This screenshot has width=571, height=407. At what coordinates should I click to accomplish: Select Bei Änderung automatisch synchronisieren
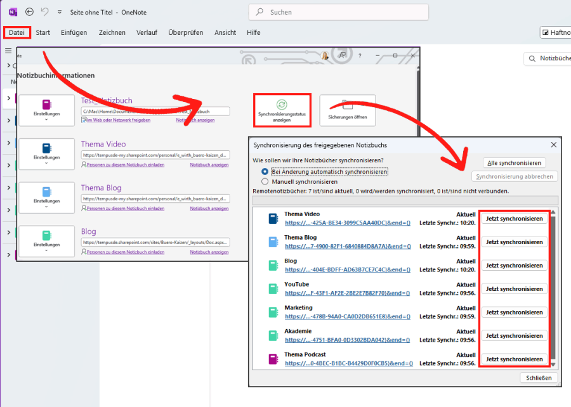coord(265,172)
